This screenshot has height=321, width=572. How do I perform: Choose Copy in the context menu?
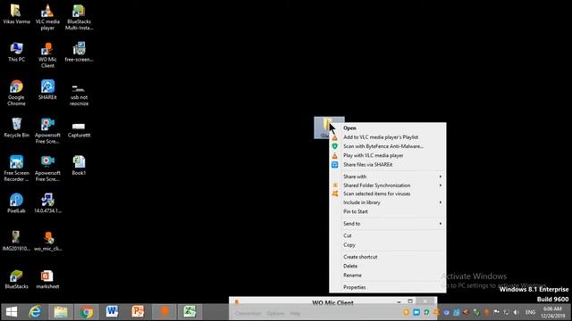pyautogui.click(x=387, y=245)
